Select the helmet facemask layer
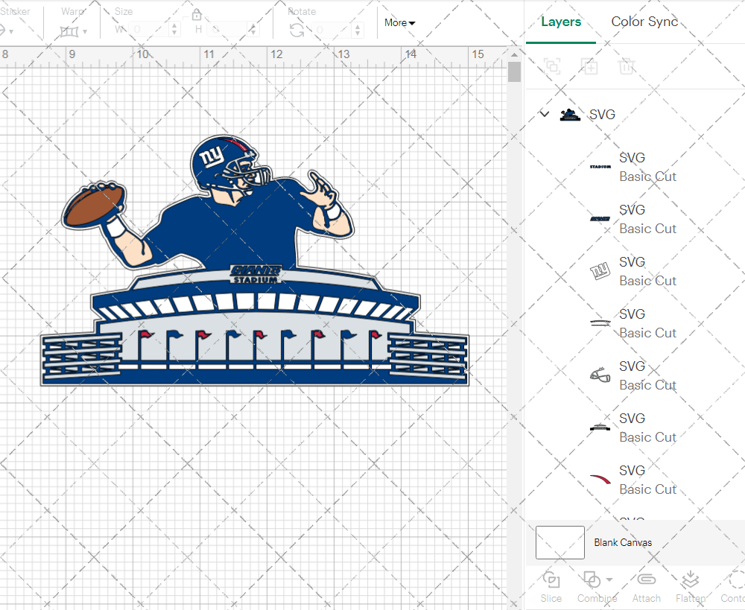Image resolution: width=745 pixels, height=610 pixels. (x=634, y=375)
